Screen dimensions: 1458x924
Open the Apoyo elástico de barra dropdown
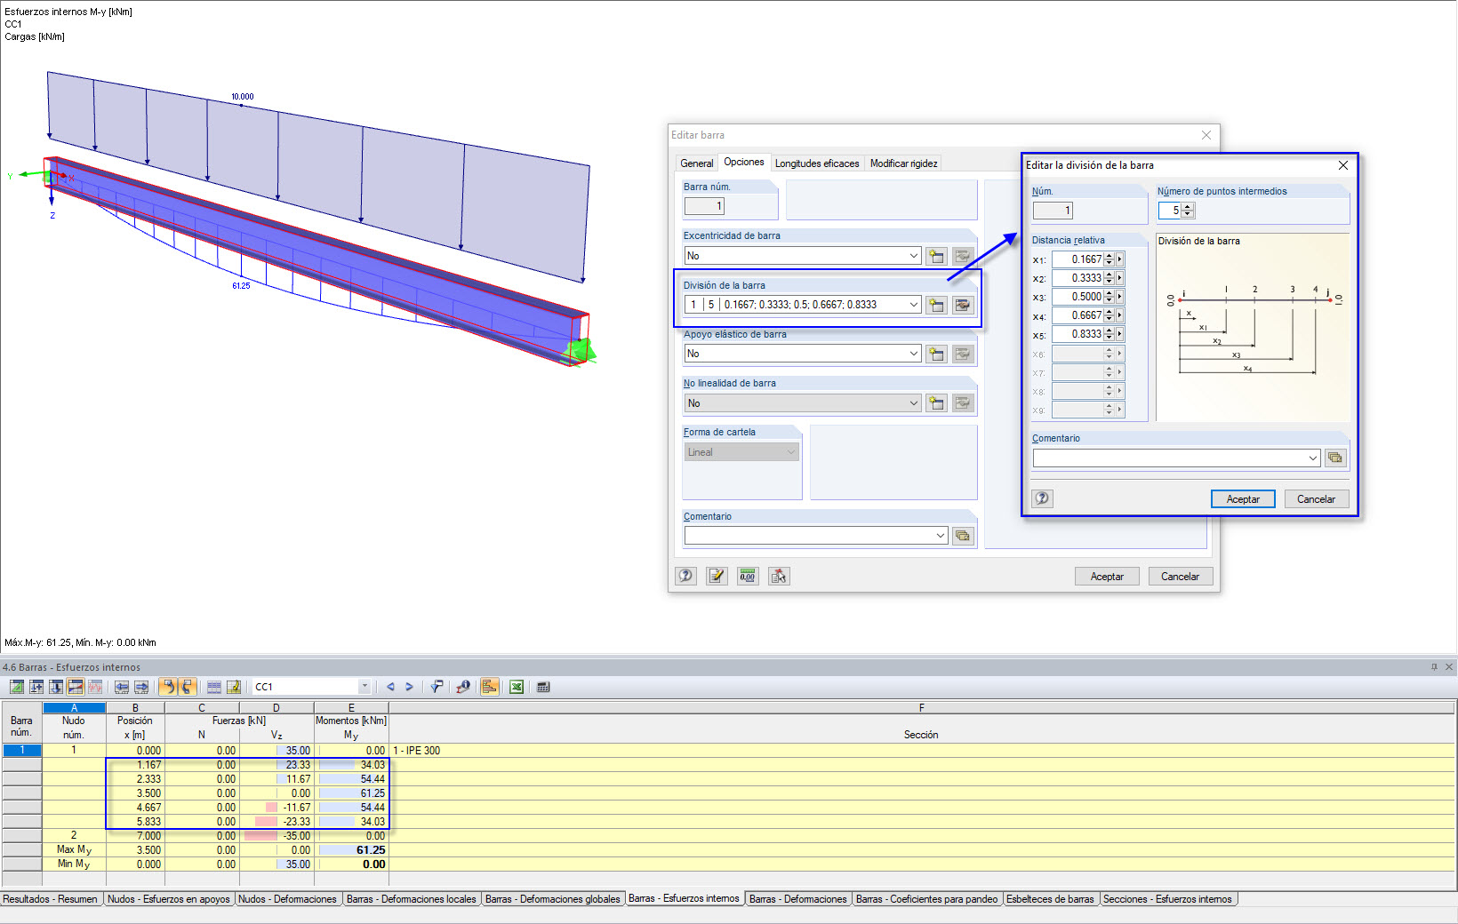913,354
